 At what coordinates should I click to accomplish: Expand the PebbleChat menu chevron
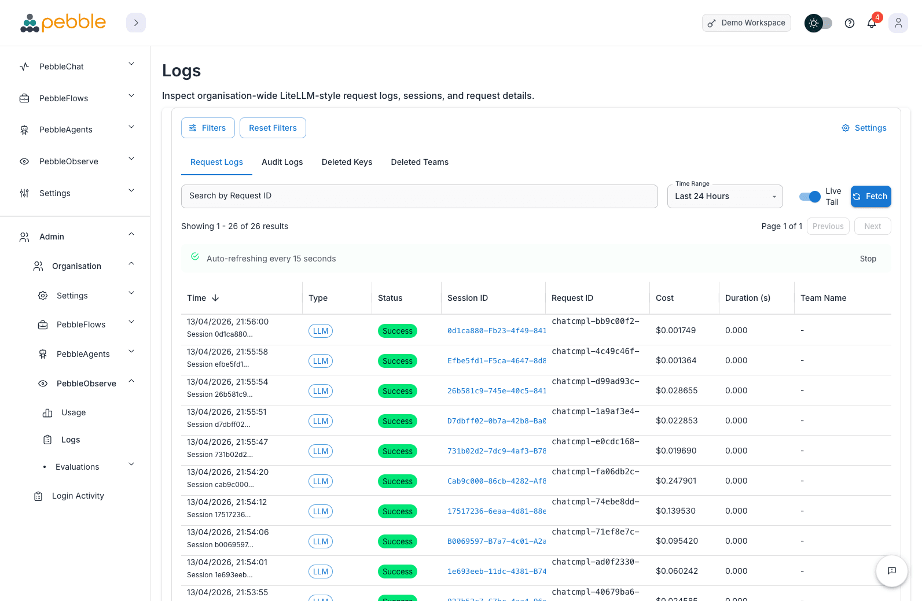pyautogui.click(x=131, y=64)
